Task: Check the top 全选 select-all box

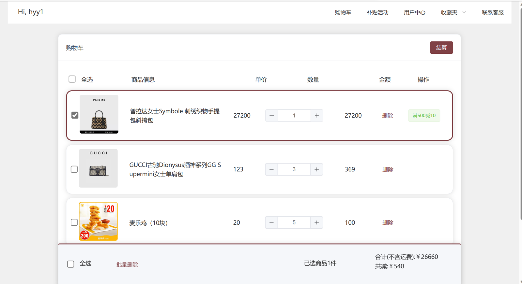Action: [x=72, y=79]
